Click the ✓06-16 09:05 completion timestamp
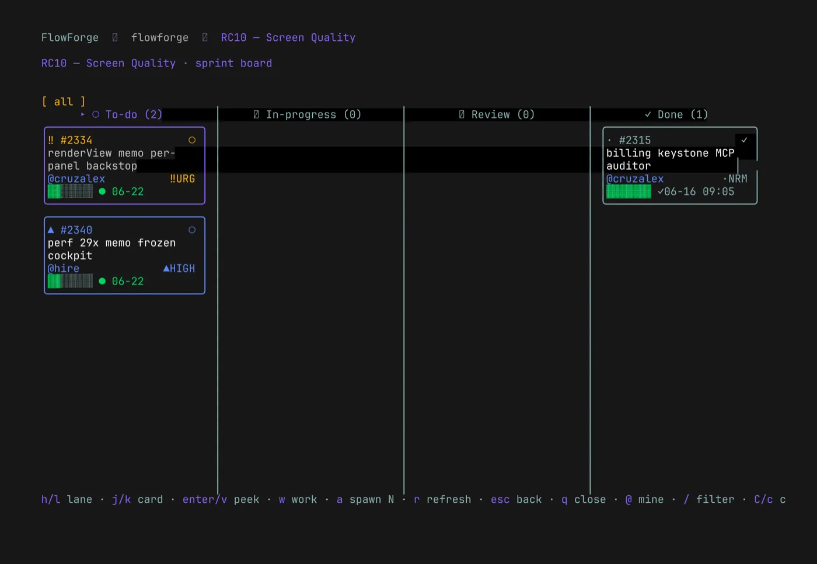The image size is (817, 564). pos(696,191)
